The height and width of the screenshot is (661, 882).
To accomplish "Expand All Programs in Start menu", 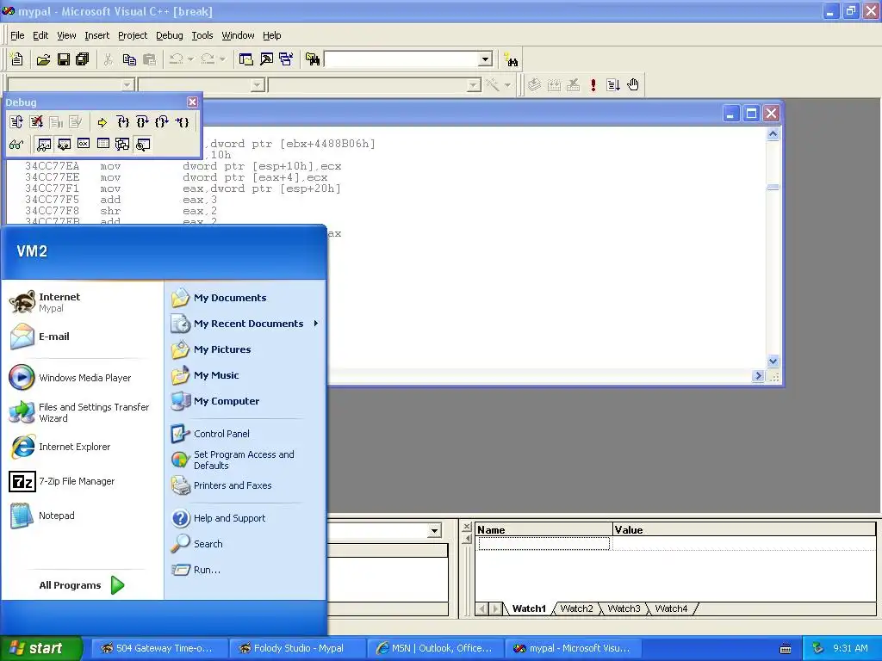I will 81,585.
